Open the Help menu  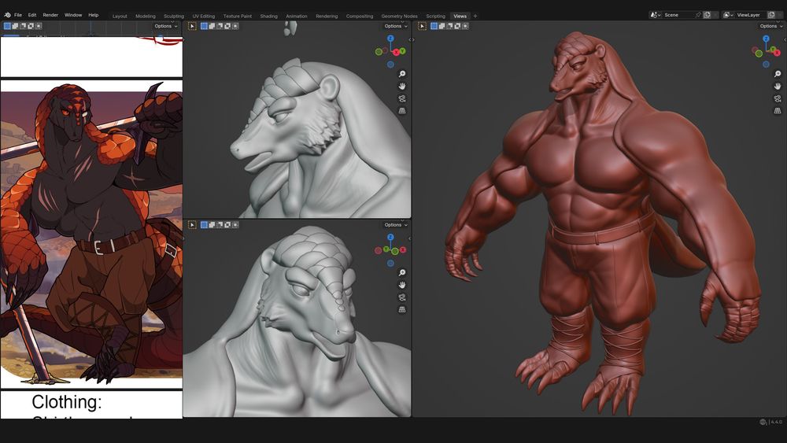pos(94,15)
